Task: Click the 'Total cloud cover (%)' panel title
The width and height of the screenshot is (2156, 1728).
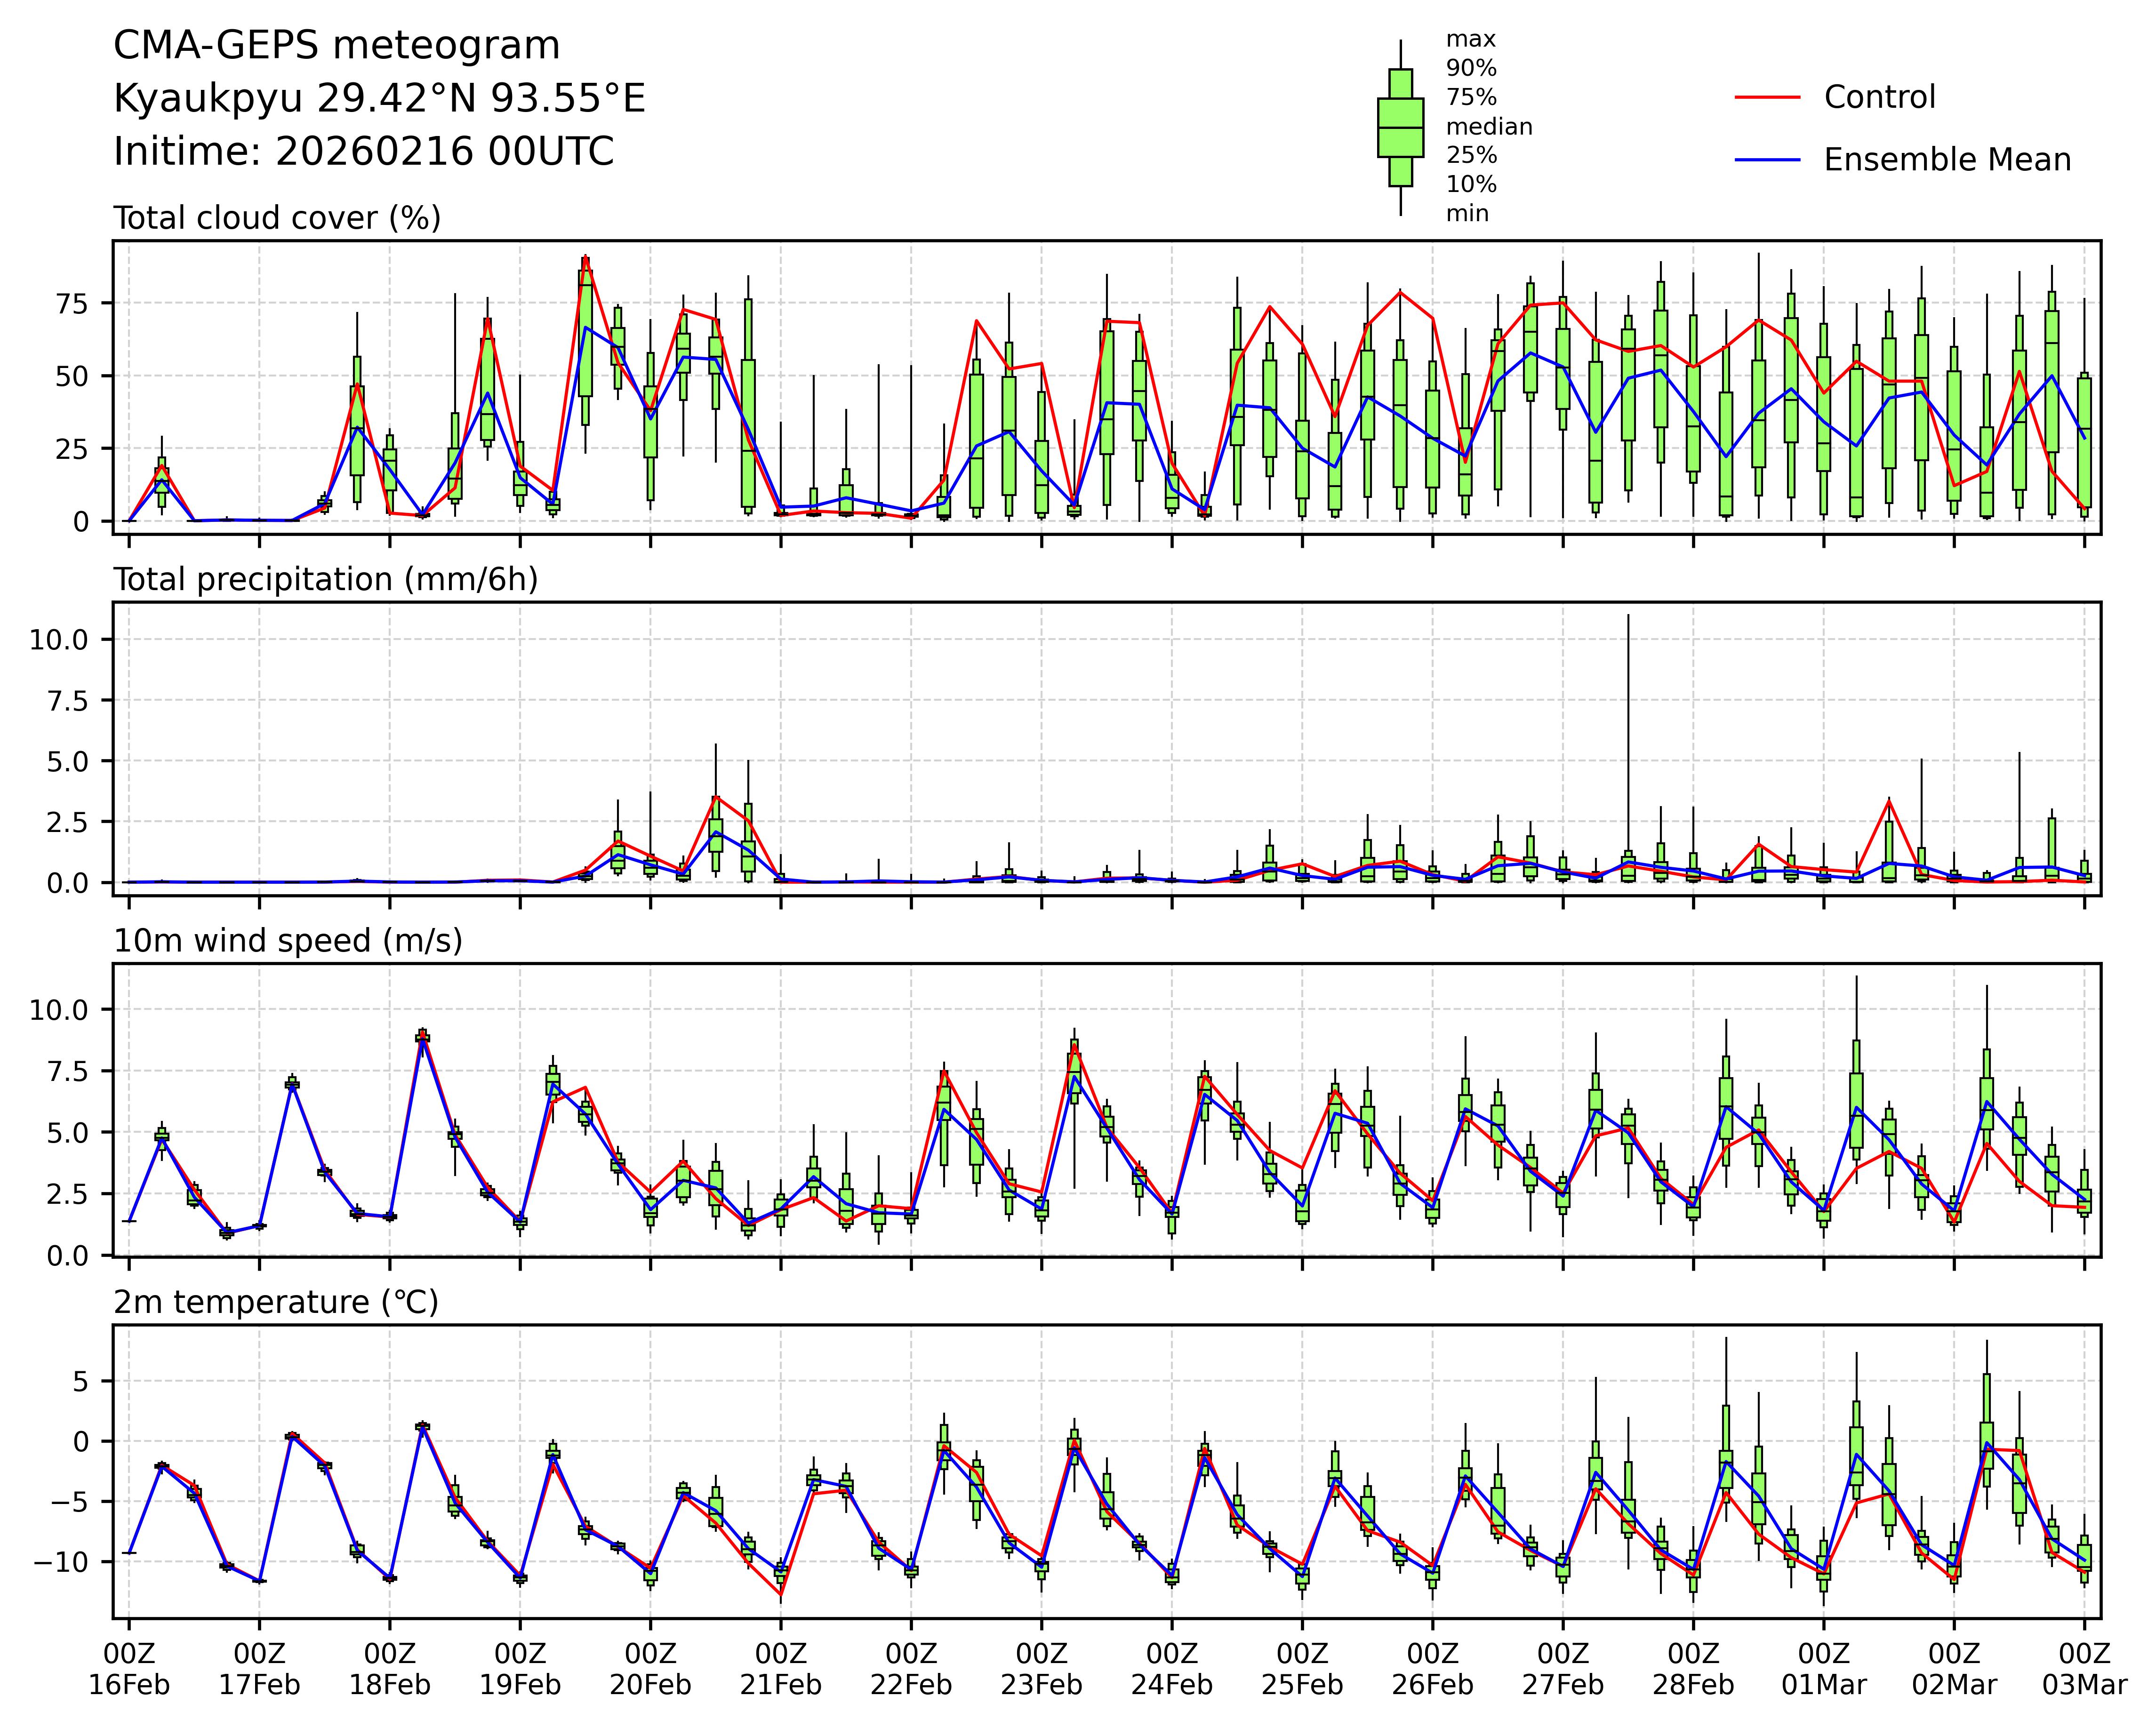Action: [277, 218]
